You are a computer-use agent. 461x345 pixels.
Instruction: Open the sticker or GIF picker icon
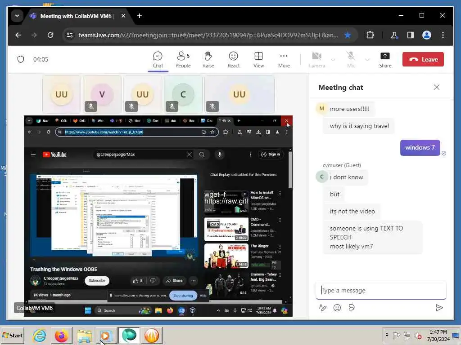351,307
